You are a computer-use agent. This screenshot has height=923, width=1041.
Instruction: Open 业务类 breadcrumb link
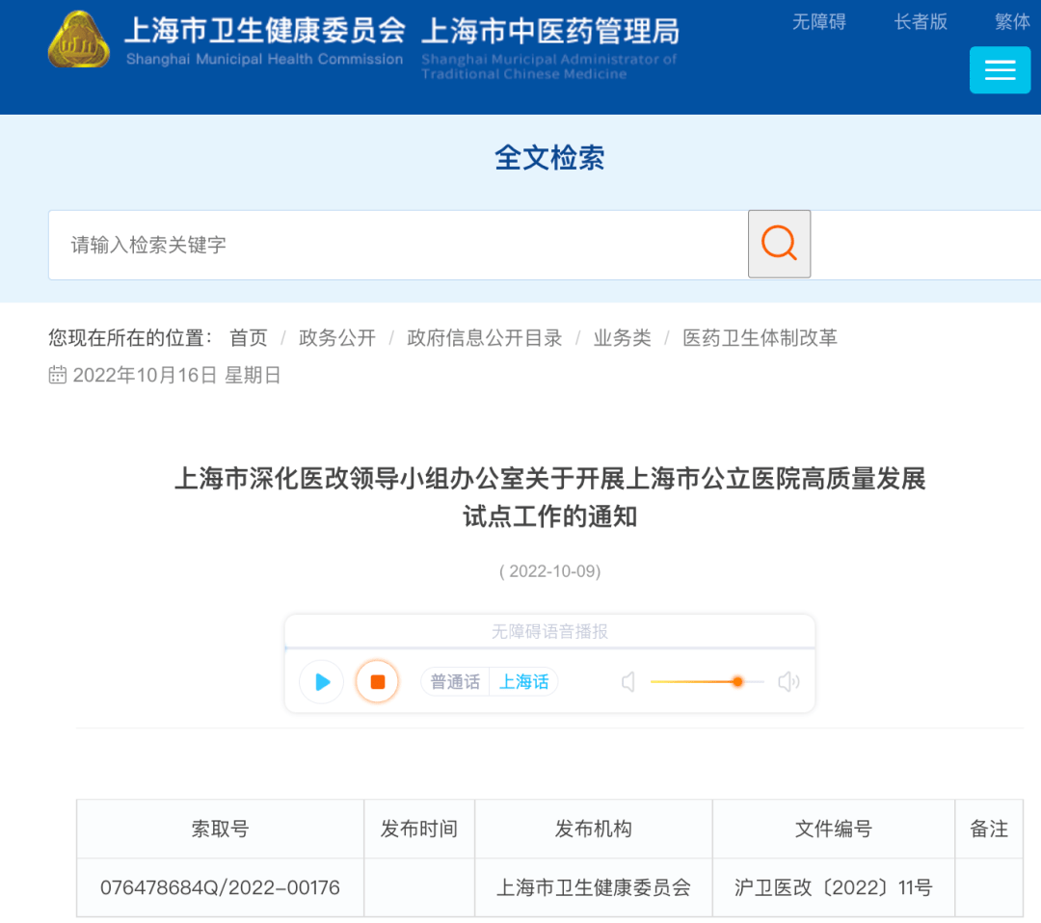(x=622, y=338)
